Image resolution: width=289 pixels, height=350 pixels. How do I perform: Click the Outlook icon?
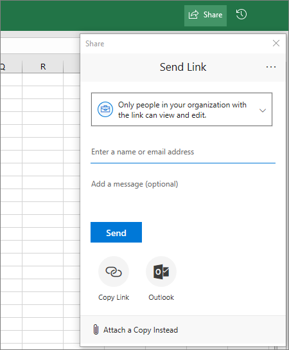coord(161,272)
